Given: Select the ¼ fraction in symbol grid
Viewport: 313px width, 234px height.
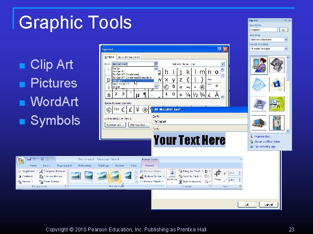Looking at the screenshot, I should point(188,95).
